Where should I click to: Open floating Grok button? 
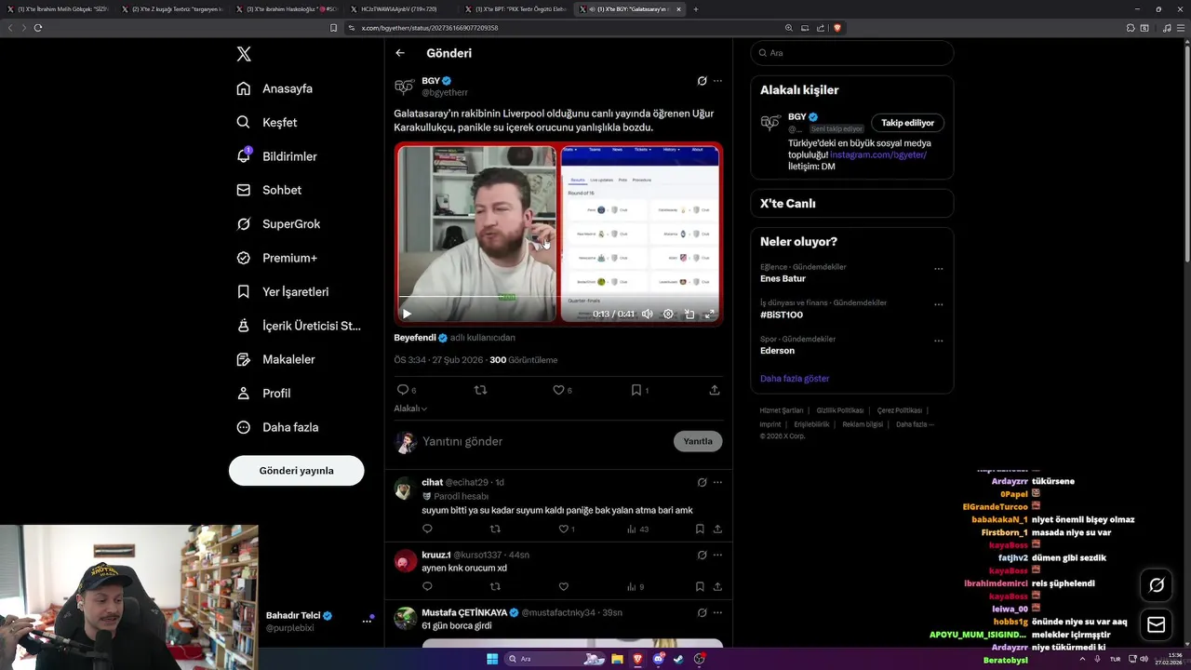pos(1157,585)
